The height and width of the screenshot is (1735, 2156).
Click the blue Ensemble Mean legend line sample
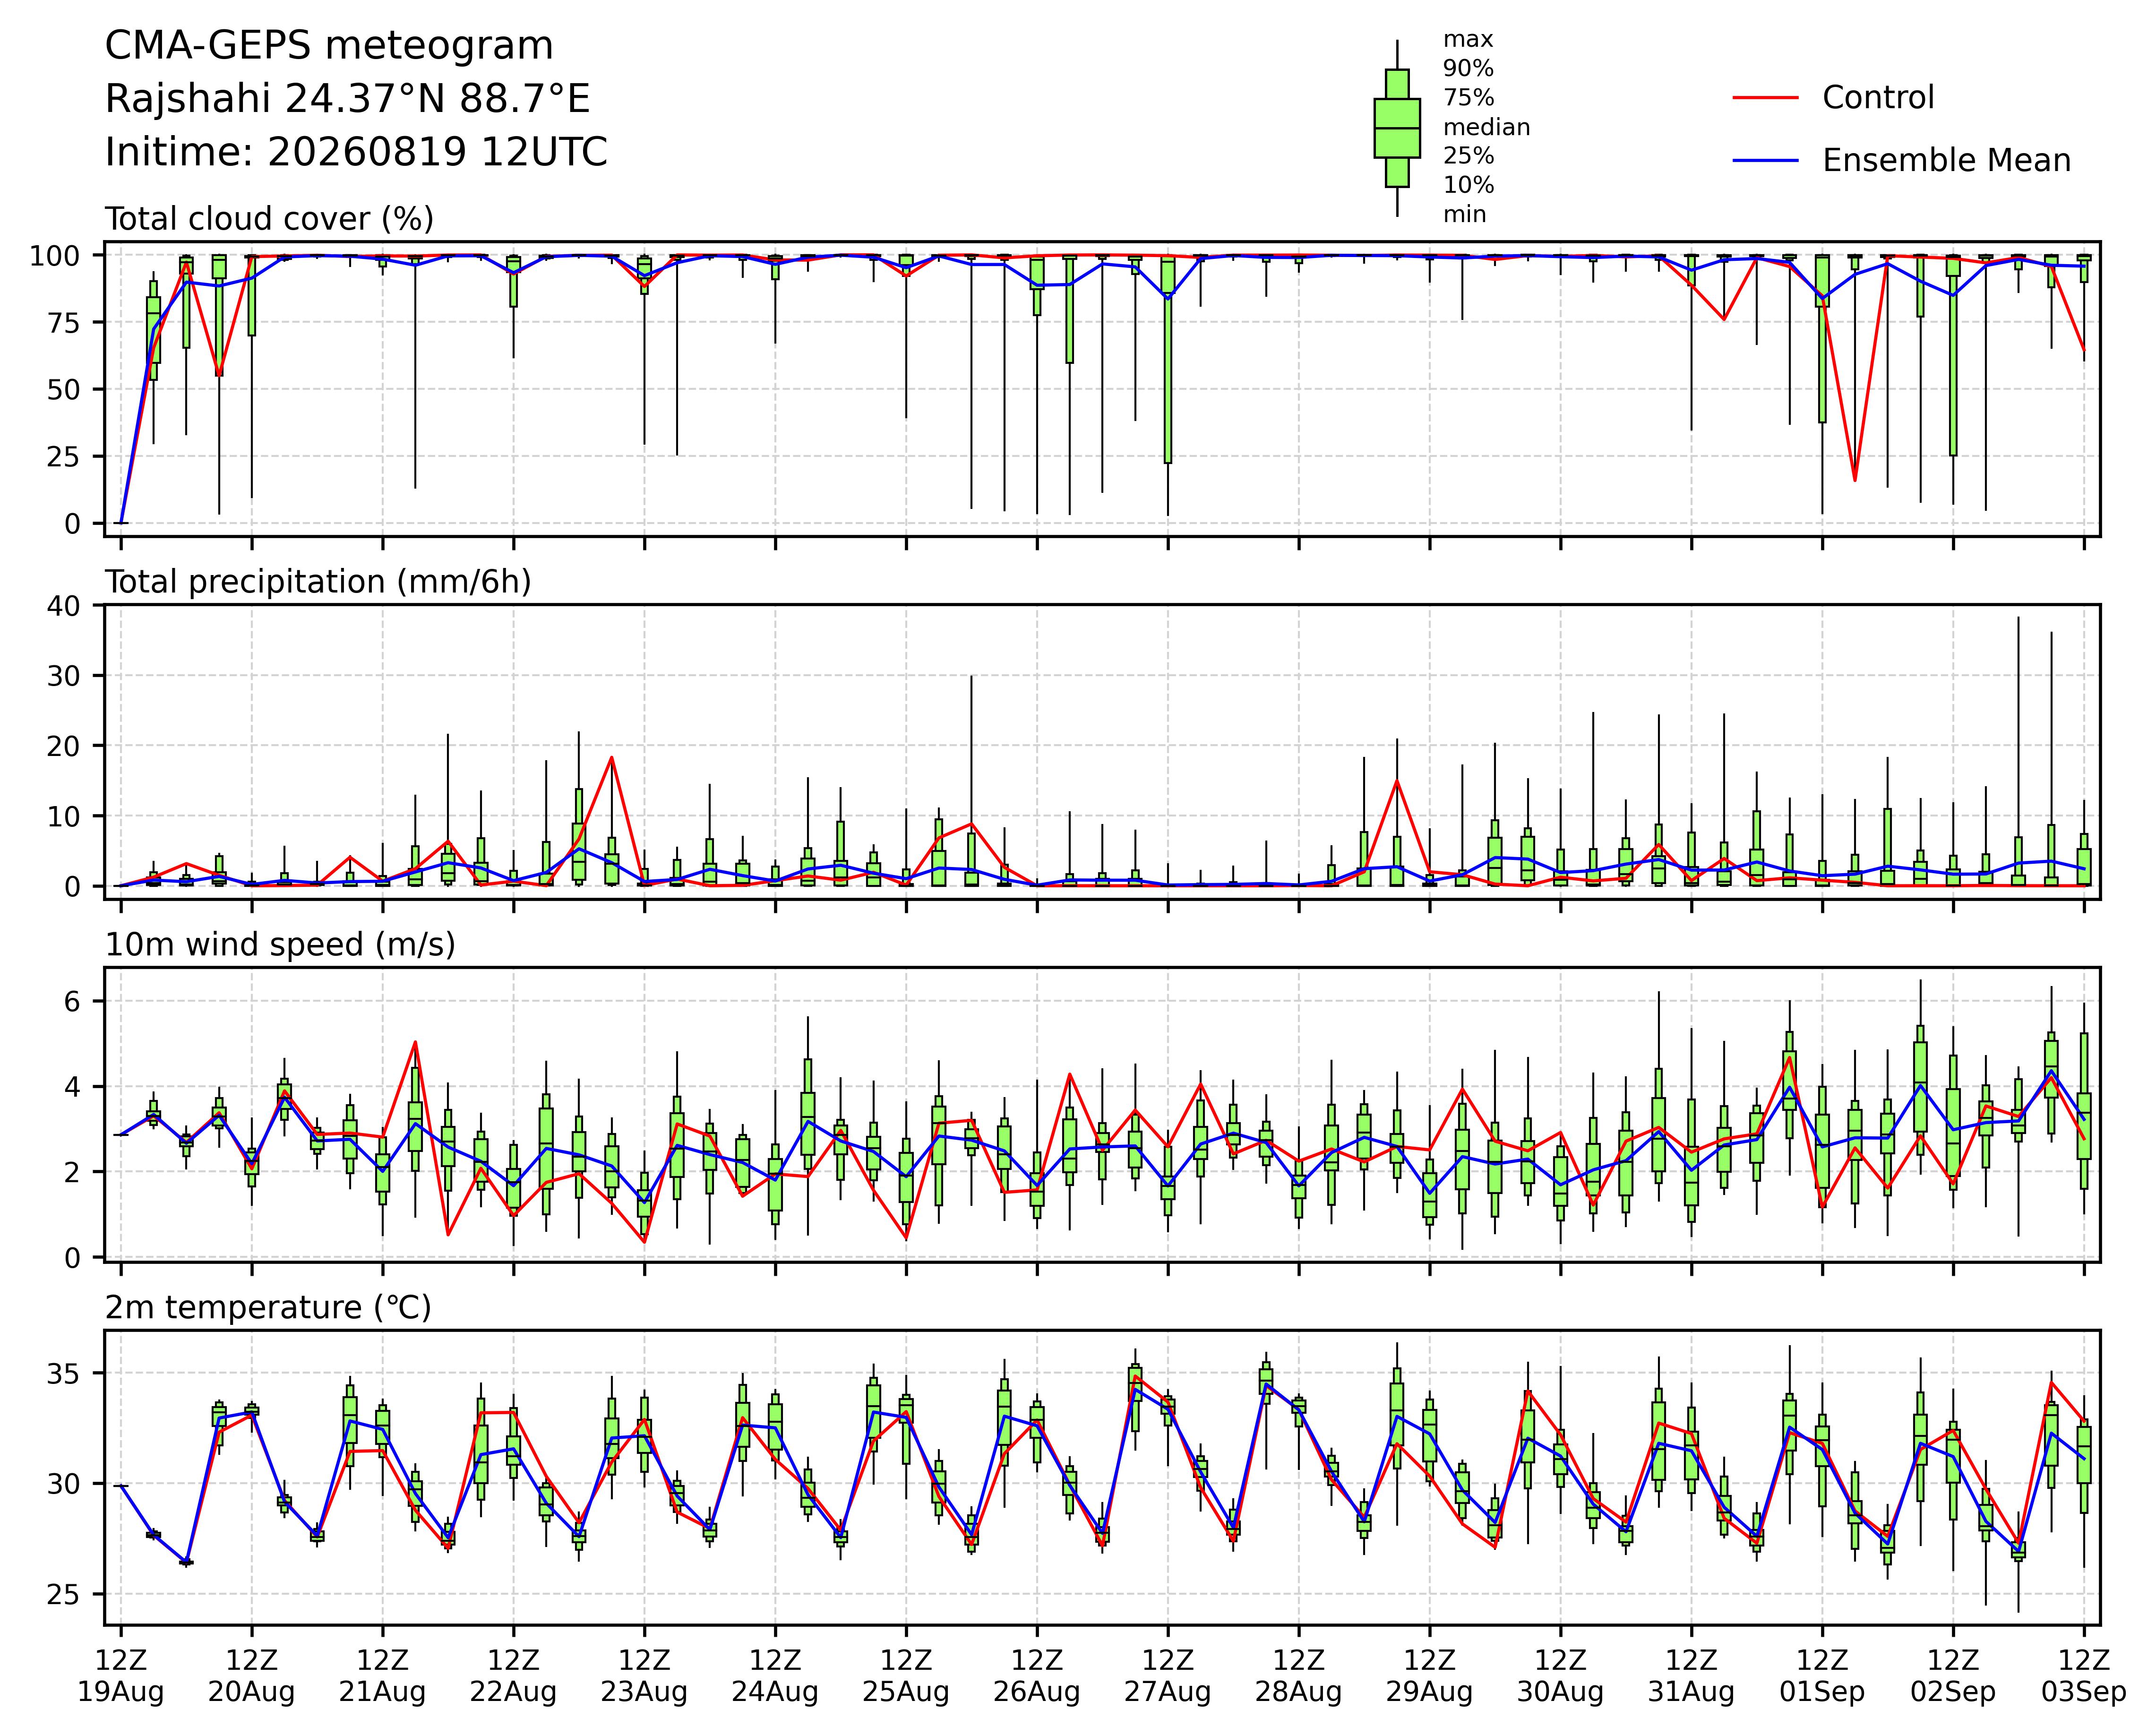pyautogui.click(x=1765, y=161)
